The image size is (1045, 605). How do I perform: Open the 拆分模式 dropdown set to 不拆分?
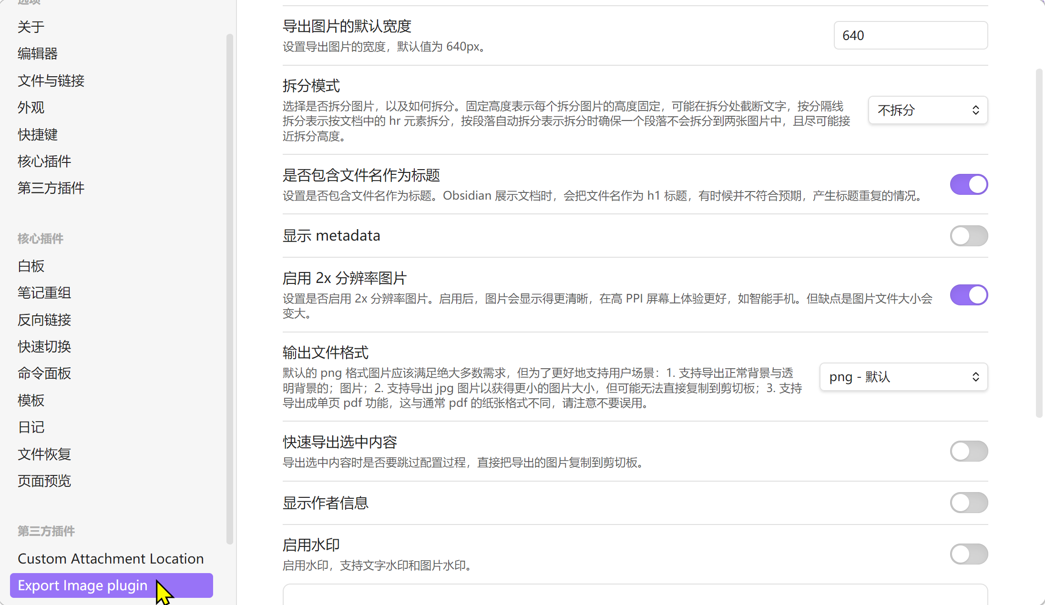click(928, 110)
